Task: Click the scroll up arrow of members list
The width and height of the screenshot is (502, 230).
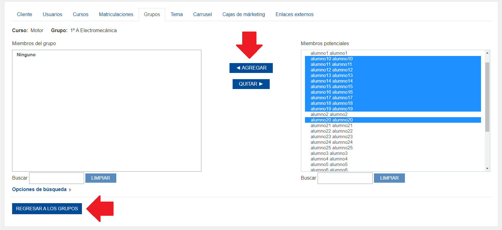Action: [x=487, y=53]
